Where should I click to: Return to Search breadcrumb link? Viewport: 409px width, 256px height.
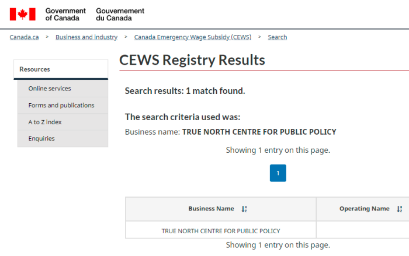pyautogui.click(x=278, y=37)
